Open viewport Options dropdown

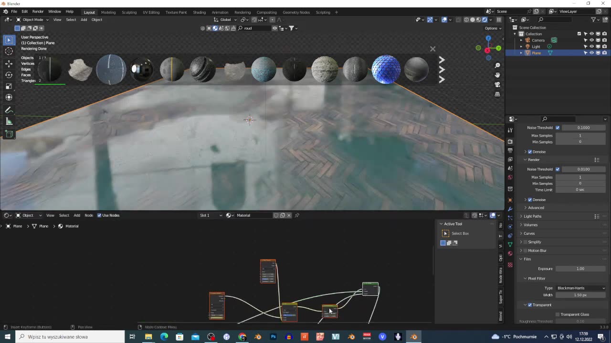[x=493, y=28]
